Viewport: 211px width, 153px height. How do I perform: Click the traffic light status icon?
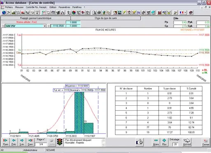click(60, 142)
